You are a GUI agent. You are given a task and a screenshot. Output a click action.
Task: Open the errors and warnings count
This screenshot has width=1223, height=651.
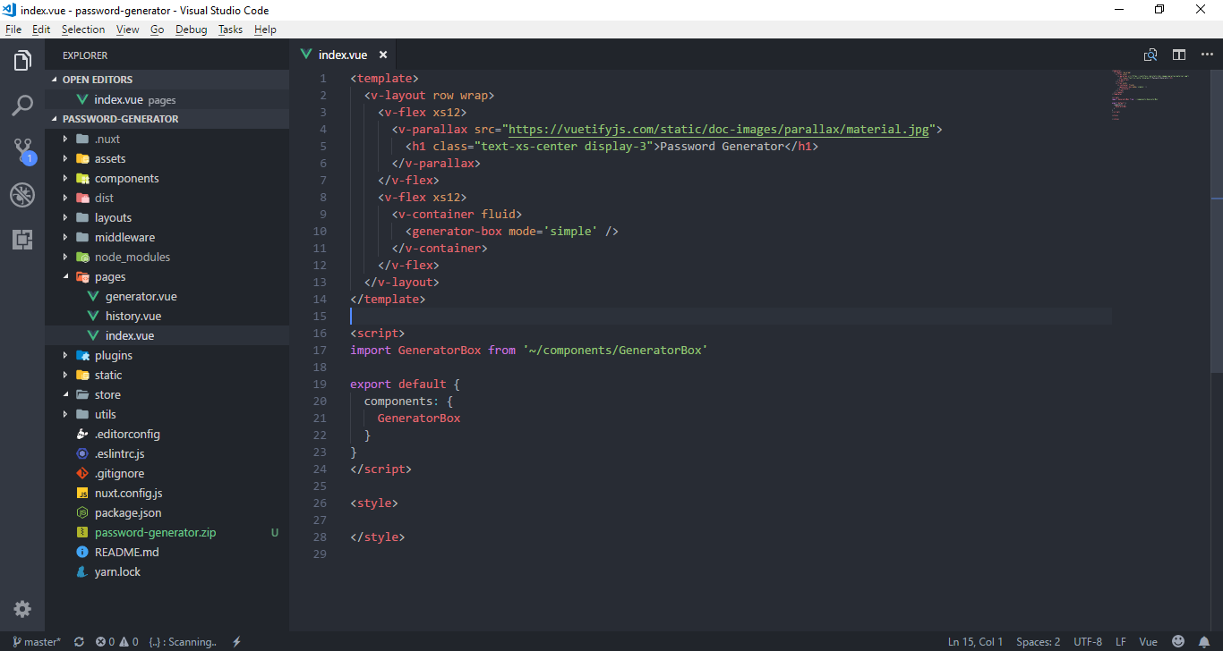coord(117,641)
